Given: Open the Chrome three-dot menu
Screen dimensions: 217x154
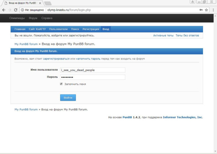Looking at the screenshot, I should click(213, 10).
